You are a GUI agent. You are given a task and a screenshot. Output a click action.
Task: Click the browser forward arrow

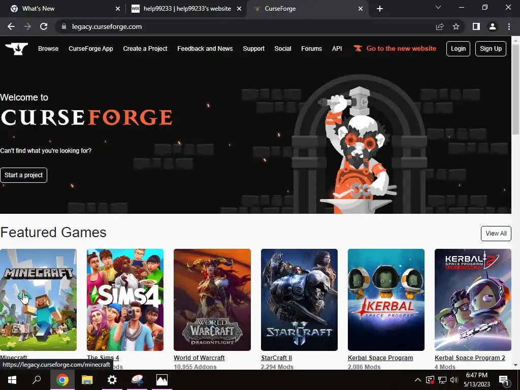coord(27,26)
